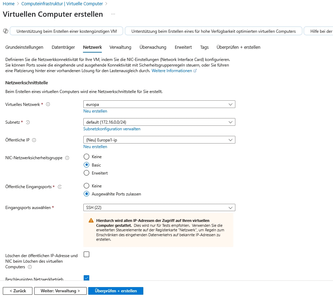
Task: Select Keine for public inbound ports
Action: (86, 186)
